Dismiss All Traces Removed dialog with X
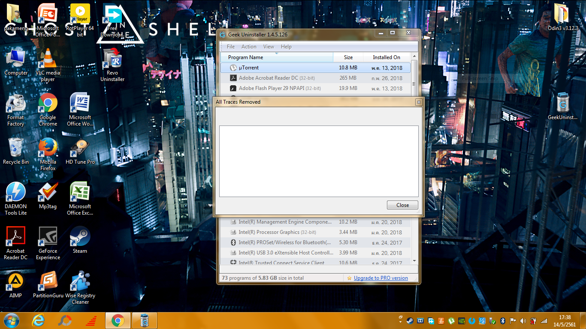The height and width of the screenshot is (329, 586). click(x=419, y=102)
